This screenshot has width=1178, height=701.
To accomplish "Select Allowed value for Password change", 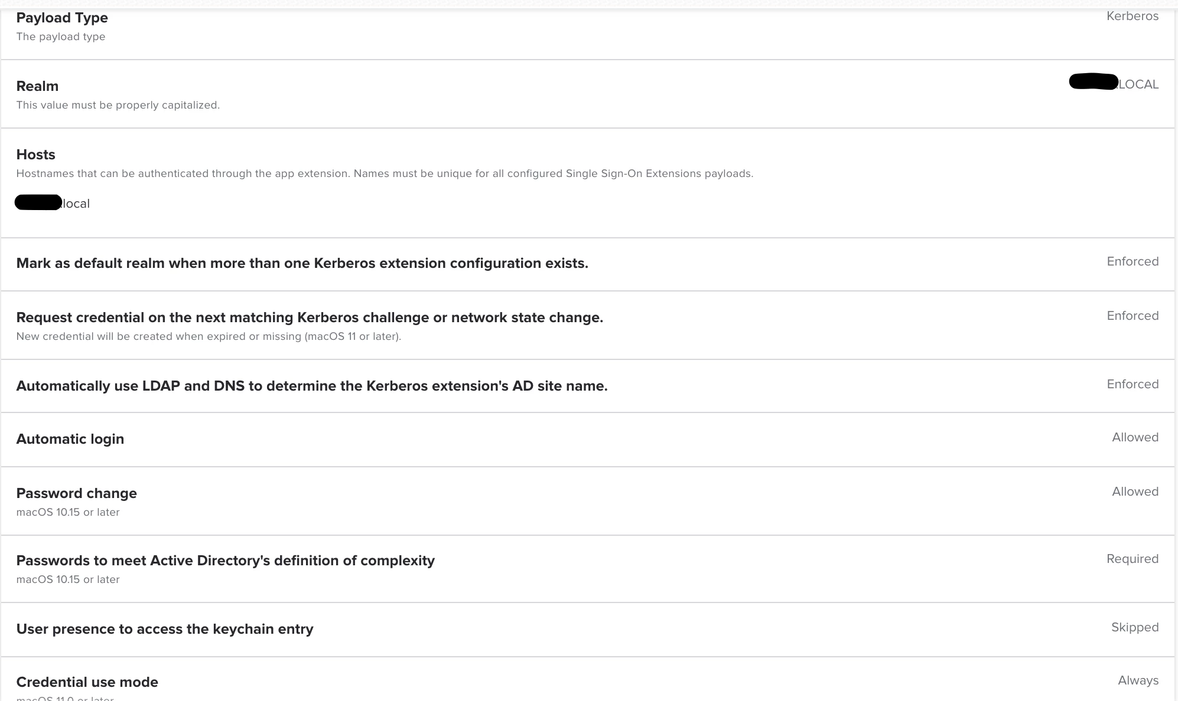I will [1135, 492].
